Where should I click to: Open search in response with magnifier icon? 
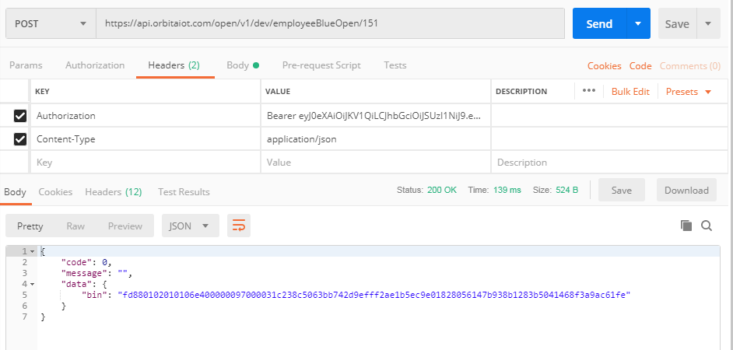tap(707, 226)
